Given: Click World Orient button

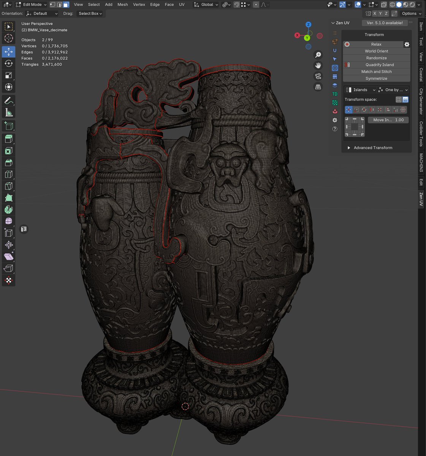Looking at the screenshot, I should coord(377,51).
